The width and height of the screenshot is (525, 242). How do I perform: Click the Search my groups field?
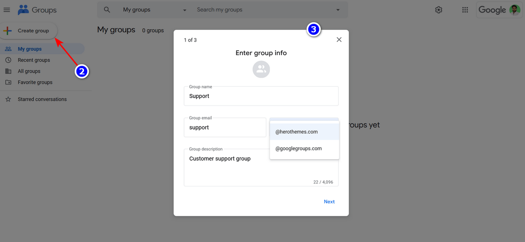[x=262, y=10]
